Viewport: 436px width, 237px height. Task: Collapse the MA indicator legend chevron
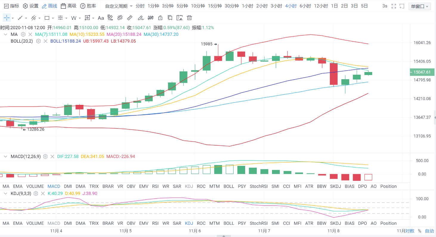point(5,34)
